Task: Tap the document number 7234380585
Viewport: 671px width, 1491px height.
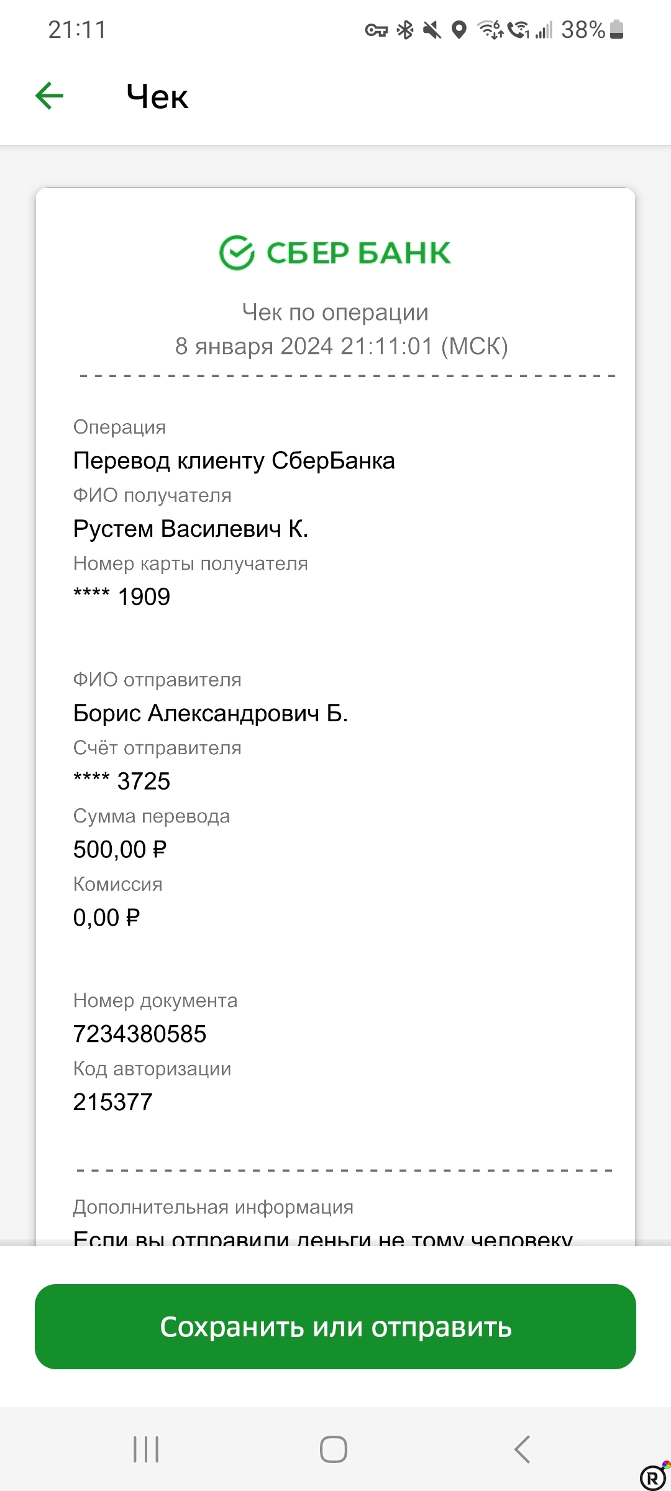Action: pyautogui.click(x=139, y=1034)
